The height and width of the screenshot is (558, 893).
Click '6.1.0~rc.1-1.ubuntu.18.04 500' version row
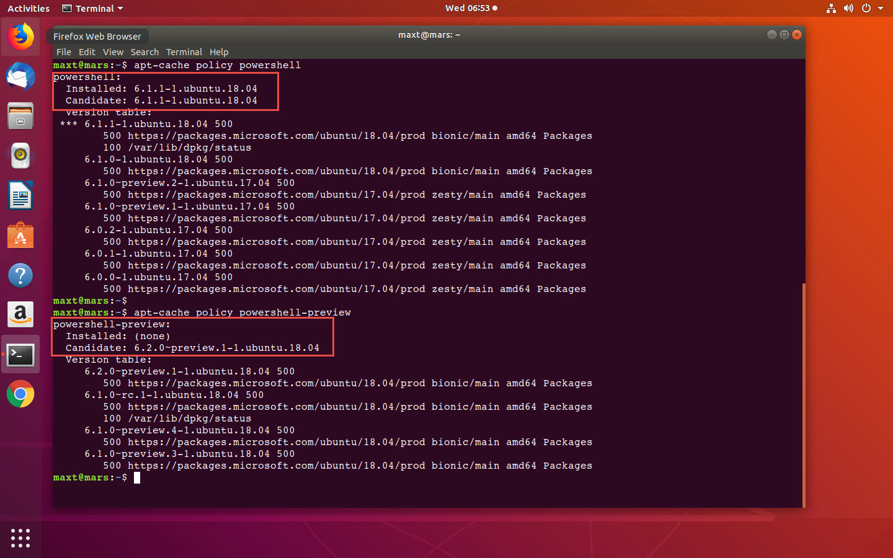(x=174, y=395)
